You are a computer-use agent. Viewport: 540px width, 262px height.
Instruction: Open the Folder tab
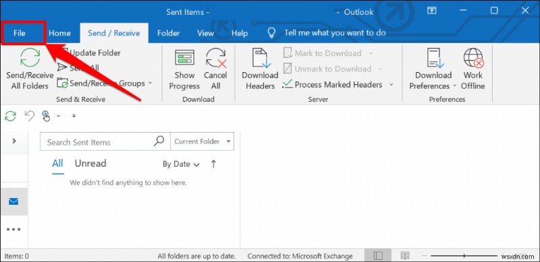point(168,33)
